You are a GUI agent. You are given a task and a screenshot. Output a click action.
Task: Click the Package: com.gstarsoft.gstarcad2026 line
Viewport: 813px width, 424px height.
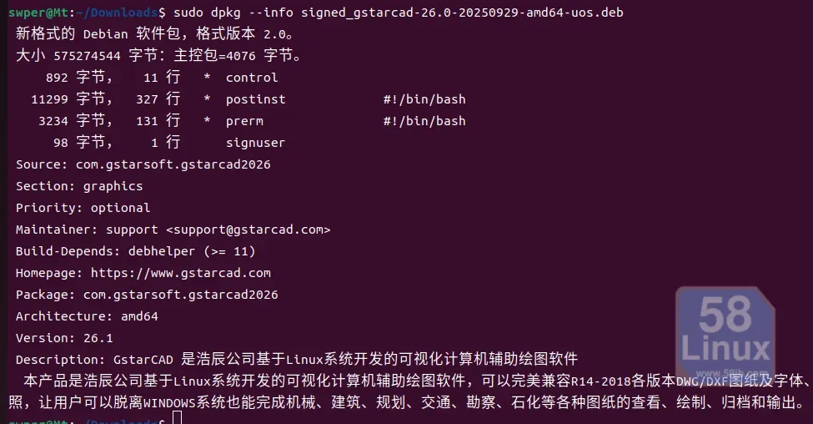pos(147,295)
